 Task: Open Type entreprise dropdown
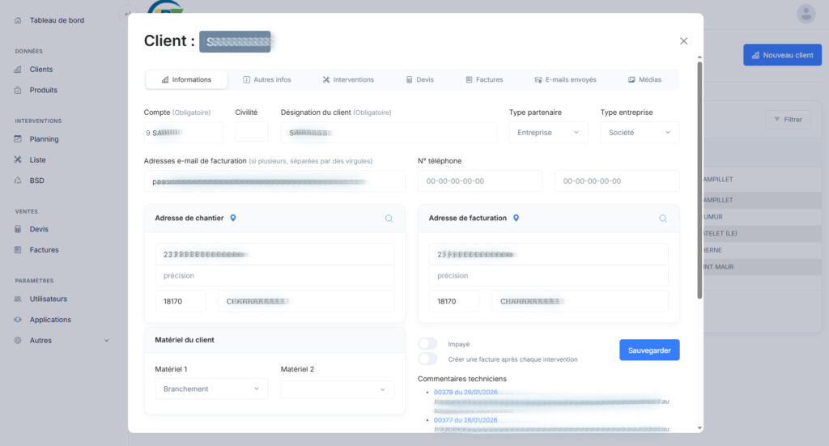(640, 133)
